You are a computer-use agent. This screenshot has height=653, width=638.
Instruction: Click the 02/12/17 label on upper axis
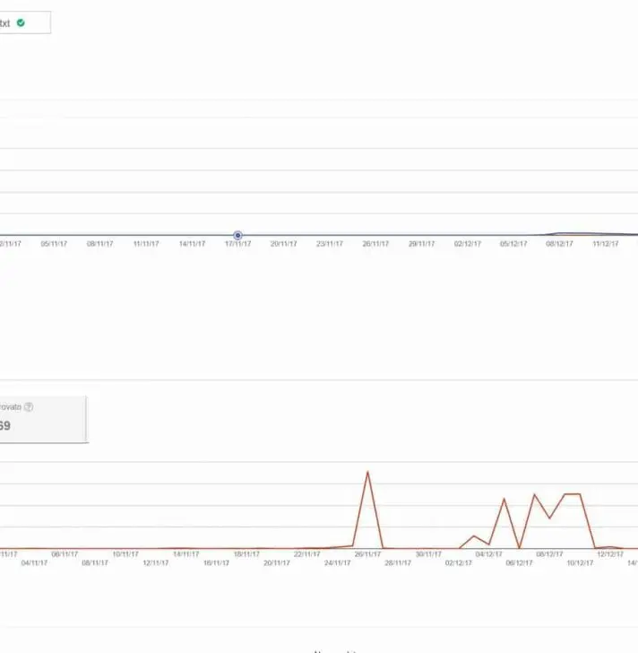tap(467, 244)
